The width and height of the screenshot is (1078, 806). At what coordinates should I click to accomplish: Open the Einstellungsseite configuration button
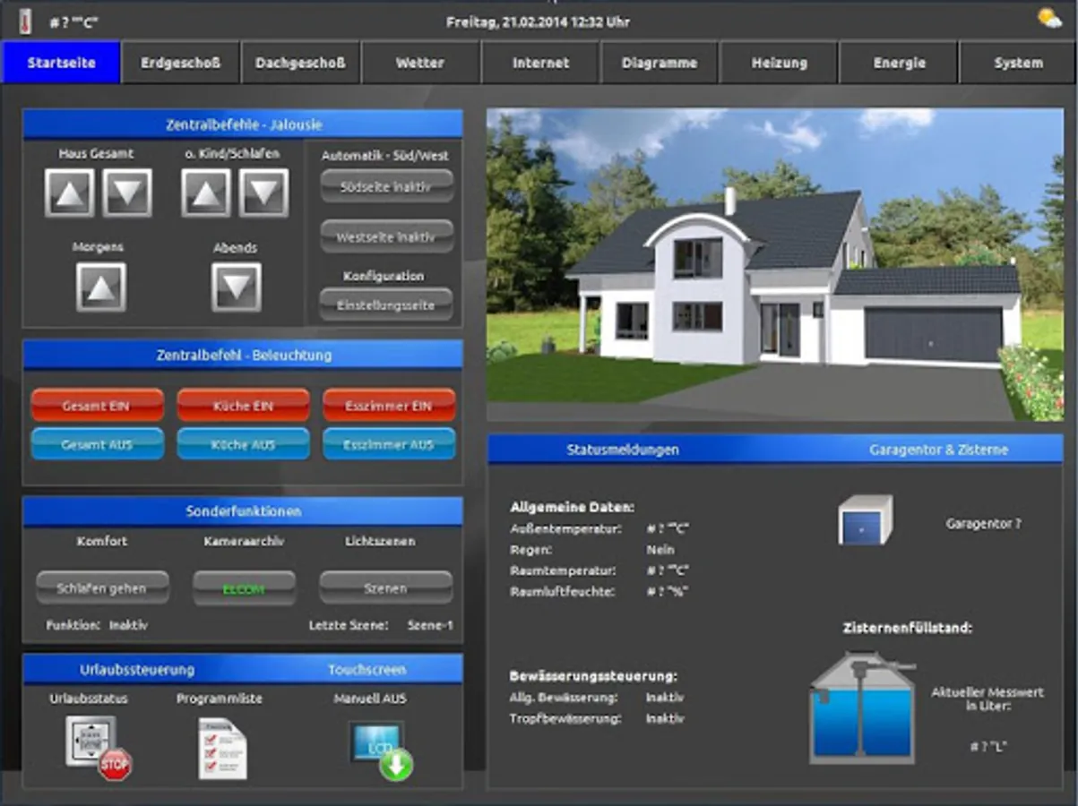coord(386,304)
